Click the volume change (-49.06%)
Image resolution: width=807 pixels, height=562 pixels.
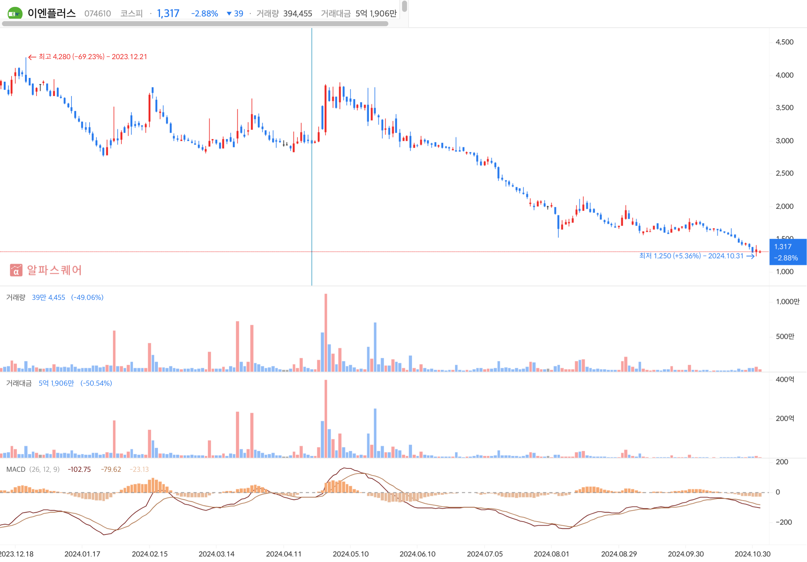click(87, 297)
